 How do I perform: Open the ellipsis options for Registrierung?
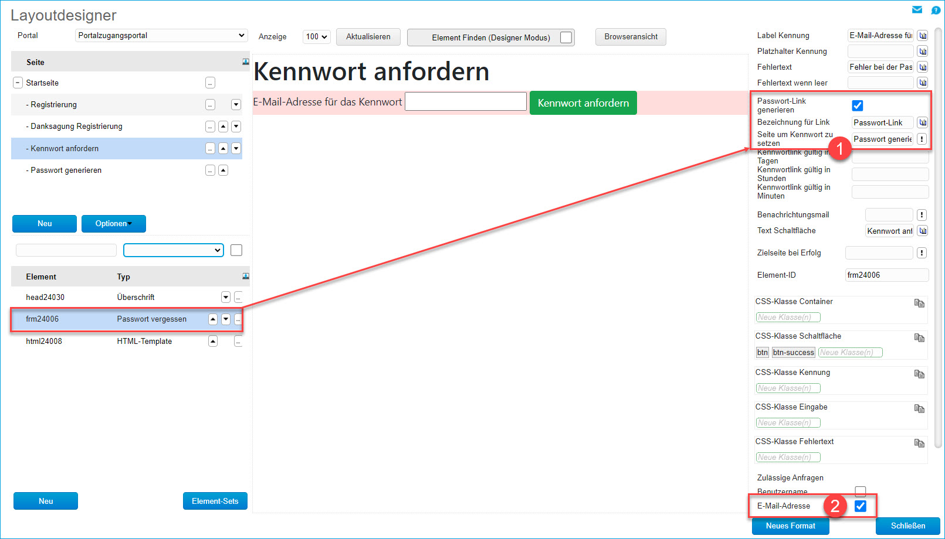click(210, 105)
